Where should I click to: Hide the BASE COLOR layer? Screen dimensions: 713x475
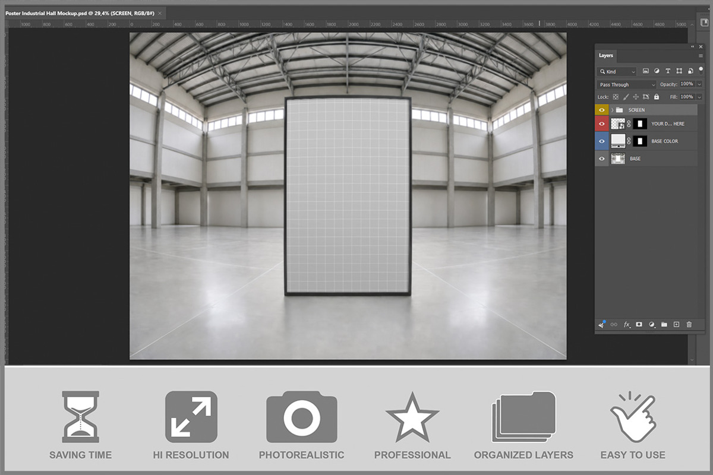(602, 141)
